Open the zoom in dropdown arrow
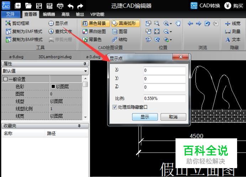Viewport: 246px width, 177px height. pyautogui.click(x=171, y=24)
